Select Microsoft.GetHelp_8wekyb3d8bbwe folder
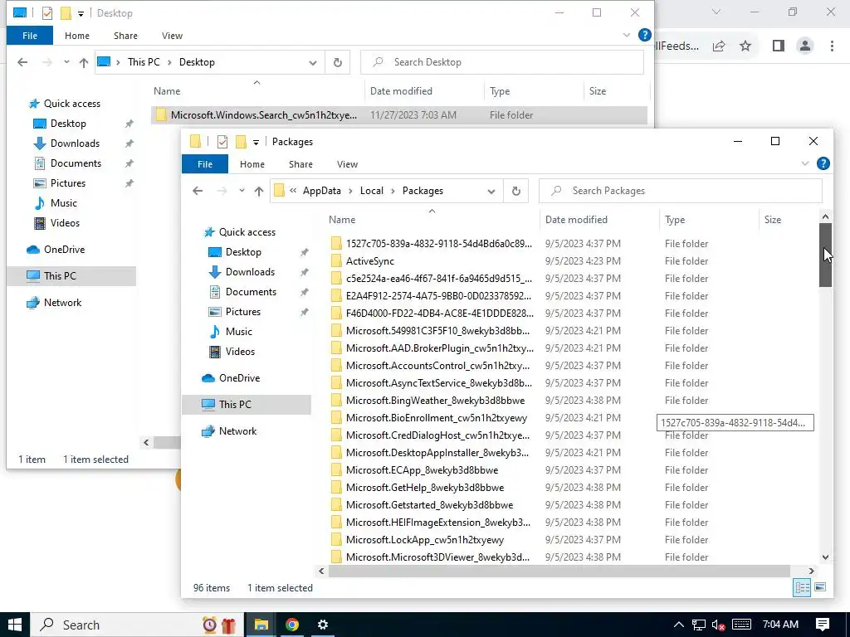Image resolution: width=850 pixels, height=637 pixels. [425, 488]
